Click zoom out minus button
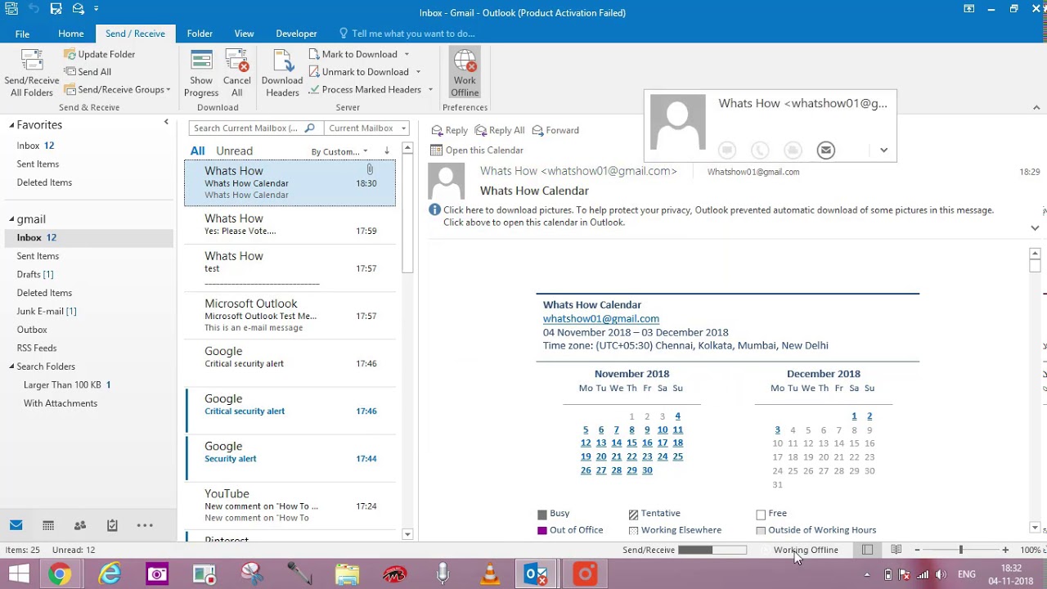Viewport: 1047px width, 589px height. (917, 550)
